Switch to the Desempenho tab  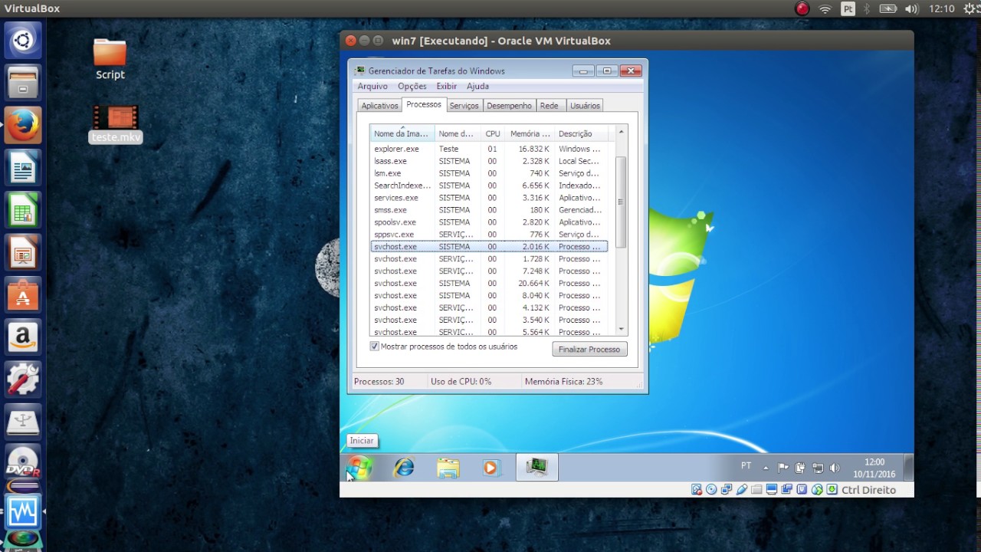tap(509, 106)
